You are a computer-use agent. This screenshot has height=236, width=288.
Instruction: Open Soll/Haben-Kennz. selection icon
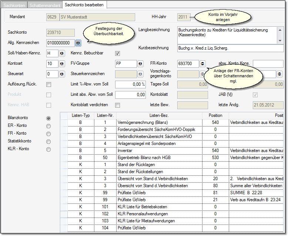click(x=61, y=54)
